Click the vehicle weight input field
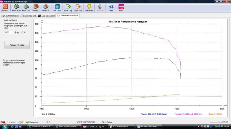The height and width of the screenshot is (129, 231). pos(9,32)
